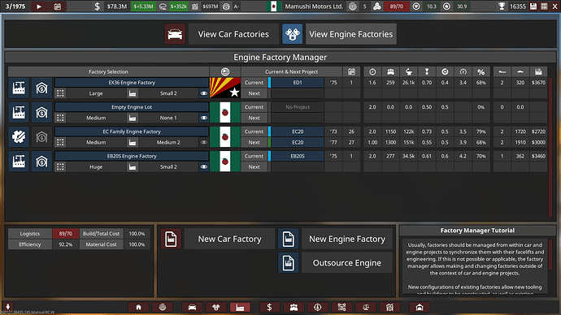Click factory icon for EB20S Engine Factory
The height and width of the screenshot is (315, 561).
(x=19, y=162)
